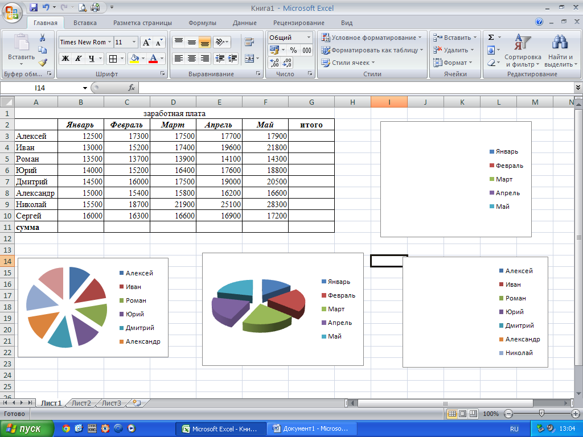Open print preview from quick access toolbar
Image resolution: width=583 pixels, height=437 pixels.
coord(83,7)
